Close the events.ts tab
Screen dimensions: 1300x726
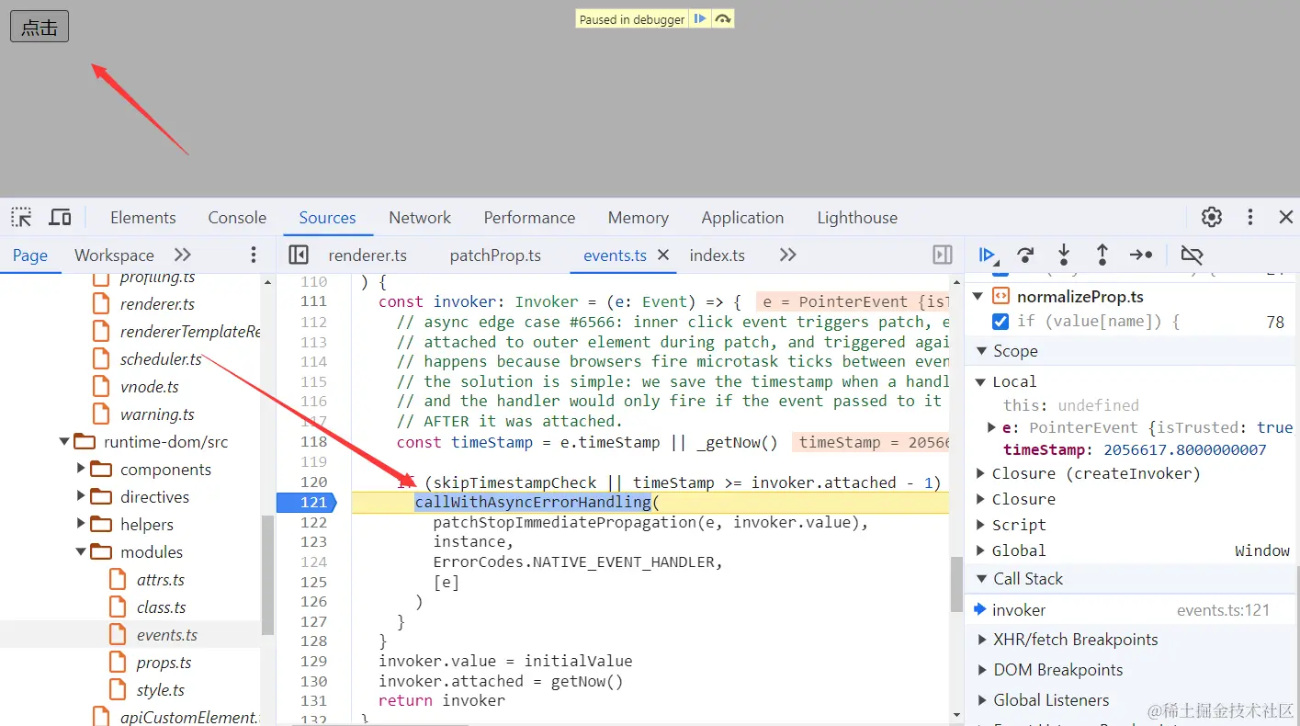pos(663,255)
